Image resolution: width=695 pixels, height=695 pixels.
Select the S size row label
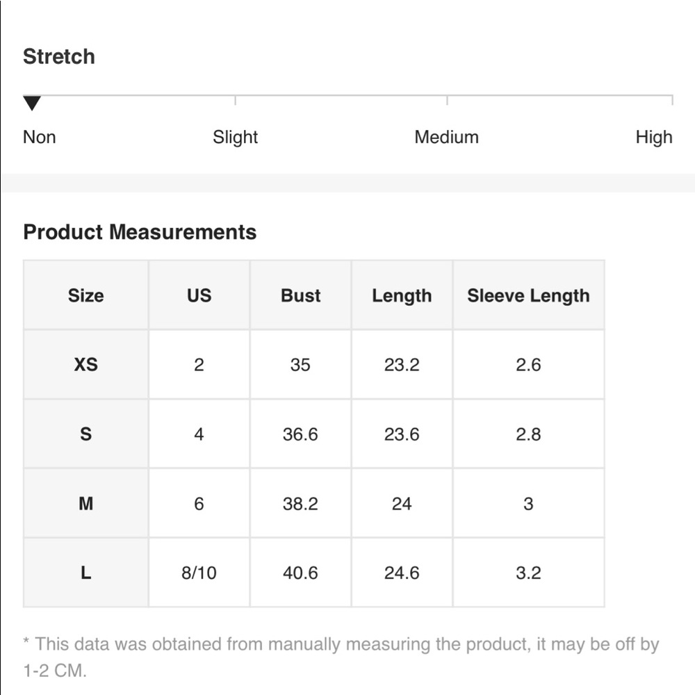[85, 434]
